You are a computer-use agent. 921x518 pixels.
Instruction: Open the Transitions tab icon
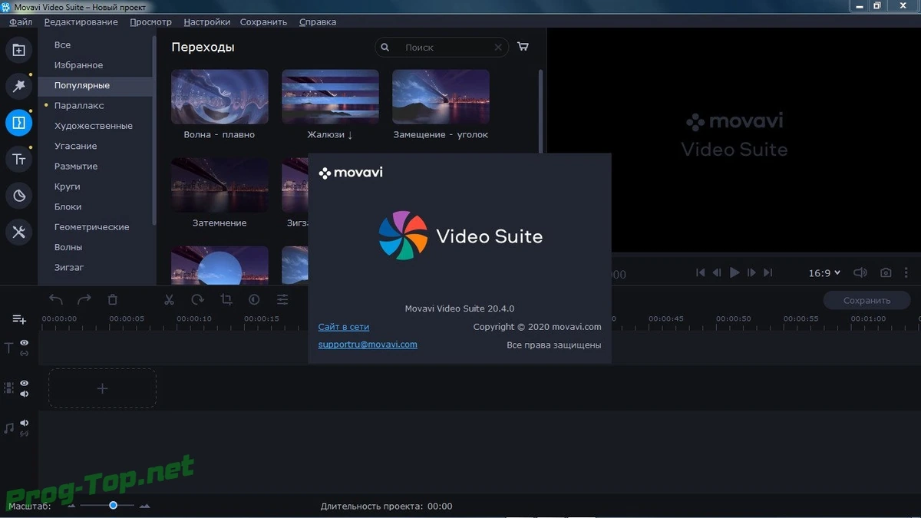point(18,123)
